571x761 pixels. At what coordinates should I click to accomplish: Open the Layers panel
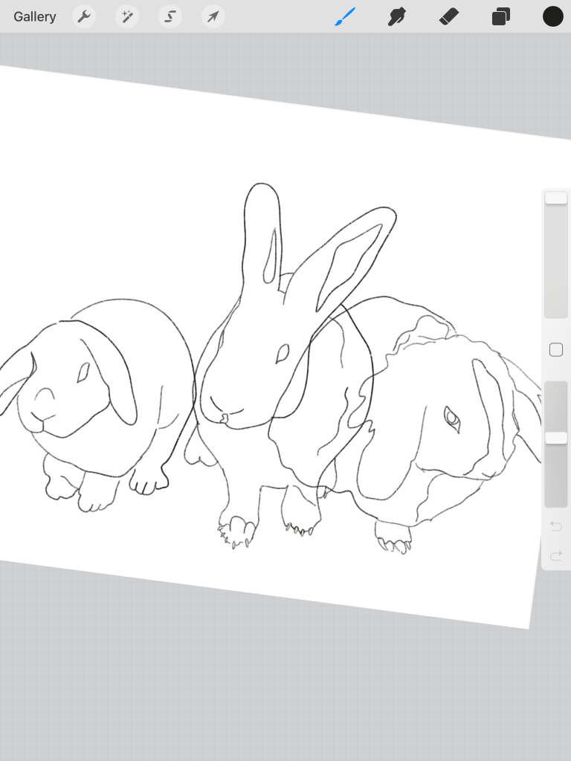tap(501, 16)
